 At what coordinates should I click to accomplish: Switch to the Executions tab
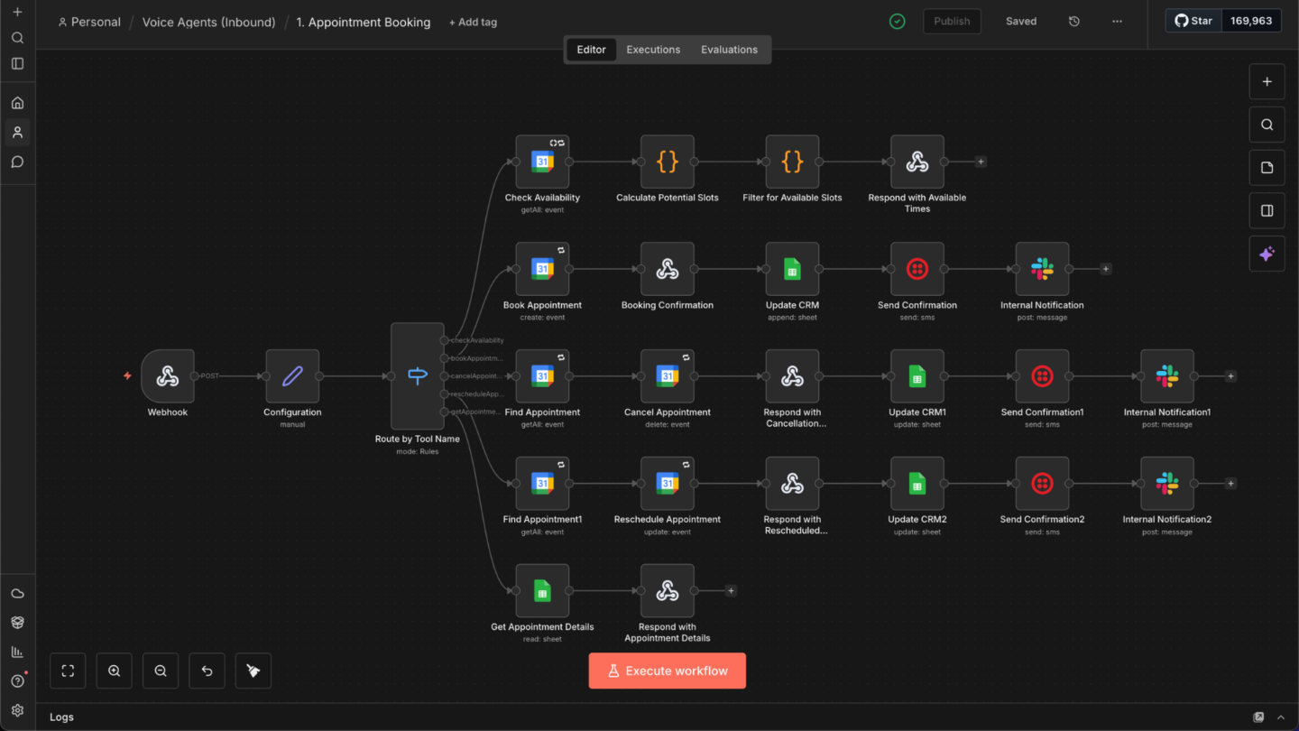coord(653,50)
